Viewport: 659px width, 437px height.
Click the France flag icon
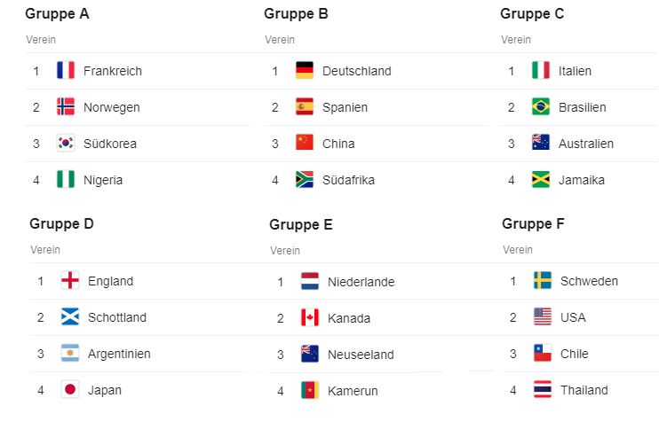(x=66, y=70)
